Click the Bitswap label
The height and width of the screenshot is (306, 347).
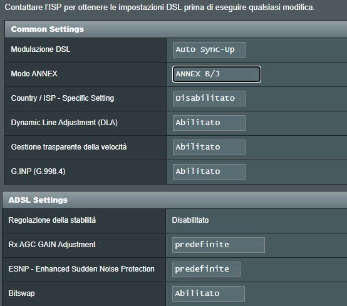pyautogui.click(x=21, y=293)
